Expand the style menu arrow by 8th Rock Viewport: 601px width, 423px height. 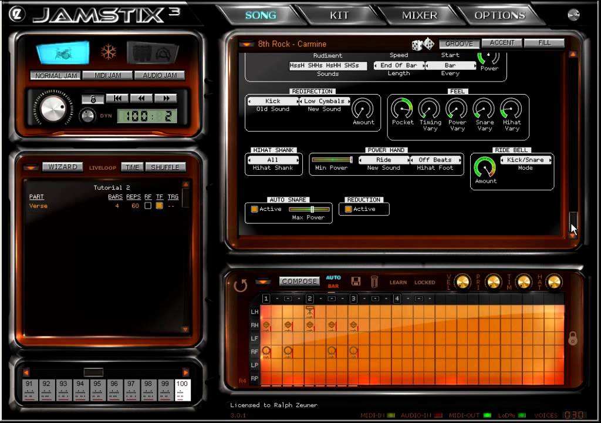[247, 44]
